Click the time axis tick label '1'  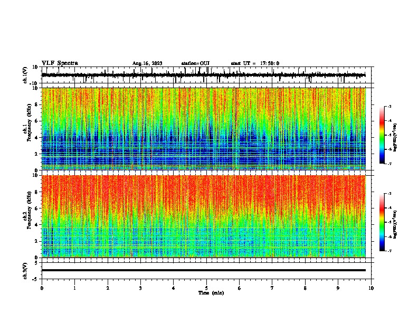tap(74, 288)
